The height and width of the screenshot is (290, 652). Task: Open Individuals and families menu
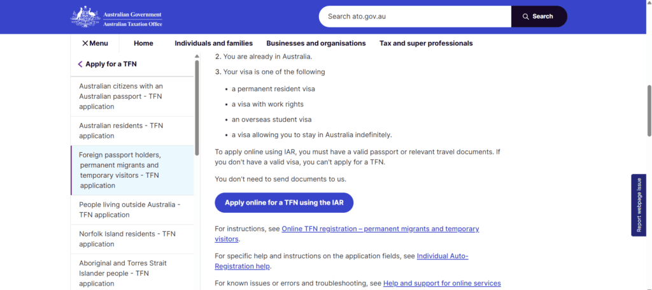click(x=214, y=43)
